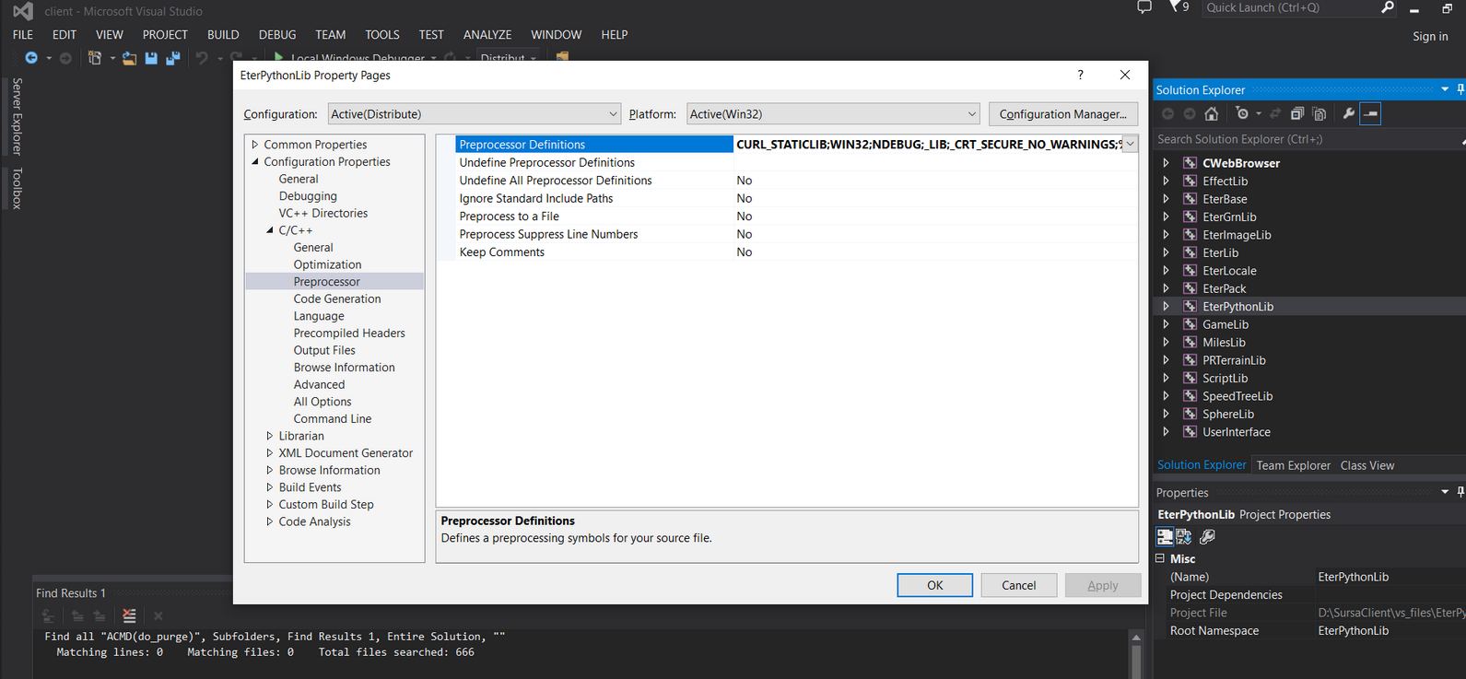Click the OK button
The image size is (1466, 679).
pyautogui.click(x=934, y=585)
